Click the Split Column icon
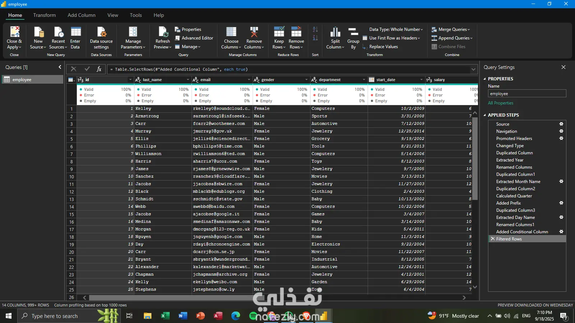This screenshot has height=323, width=575. pyautogui.click(x=335, y=32)
